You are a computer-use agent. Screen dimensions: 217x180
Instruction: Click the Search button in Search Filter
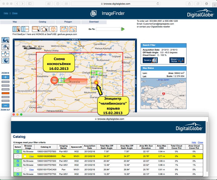[150, 60]
